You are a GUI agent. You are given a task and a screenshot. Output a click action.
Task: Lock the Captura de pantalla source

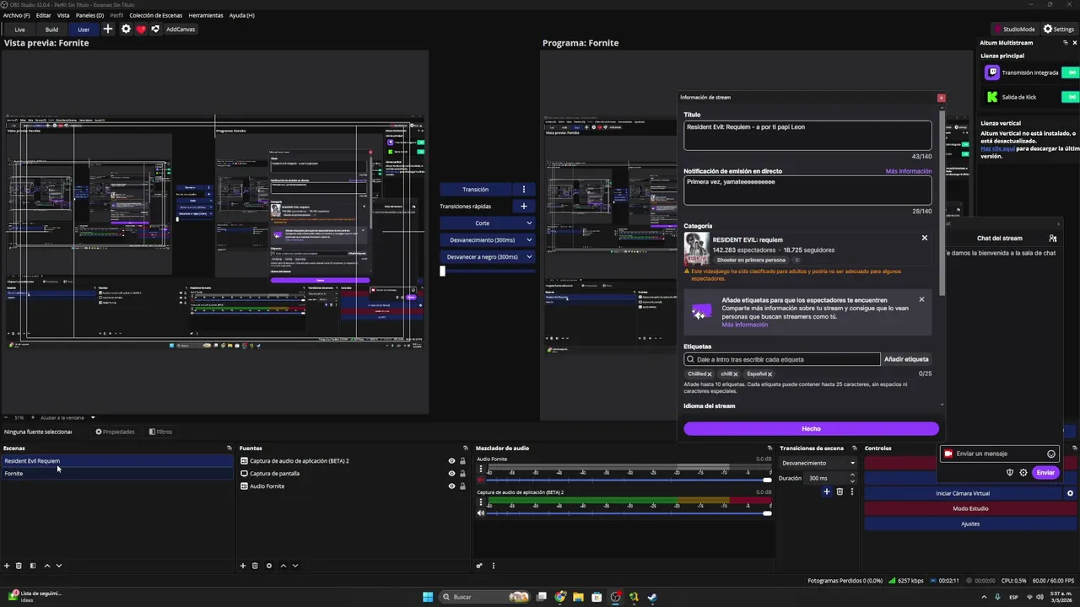[462, 474]
